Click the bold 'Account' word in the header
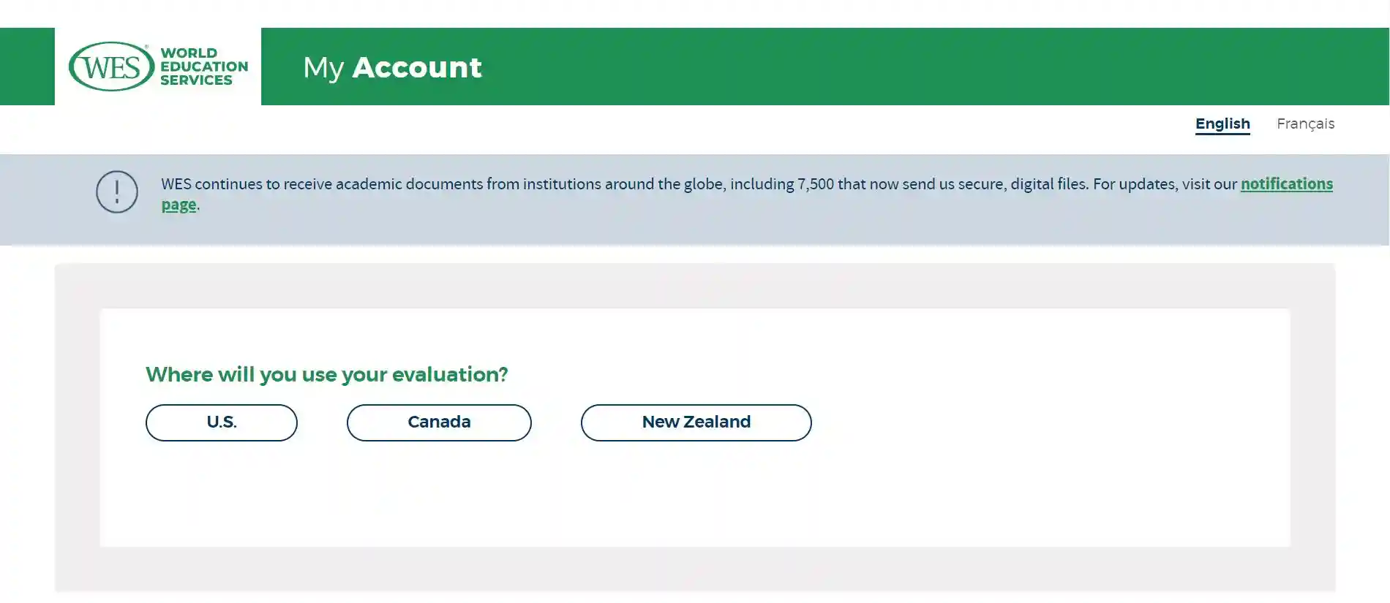 point(417,67)
